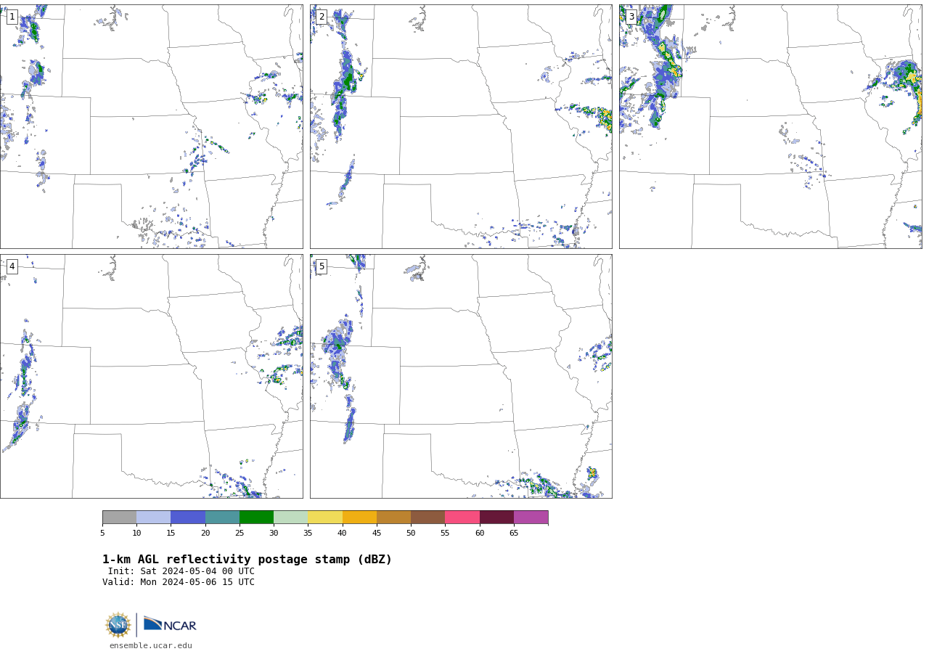The image size is (929, 654).
Task: Select the purple 65+ dBZ swatch
Action: (531, 518)
